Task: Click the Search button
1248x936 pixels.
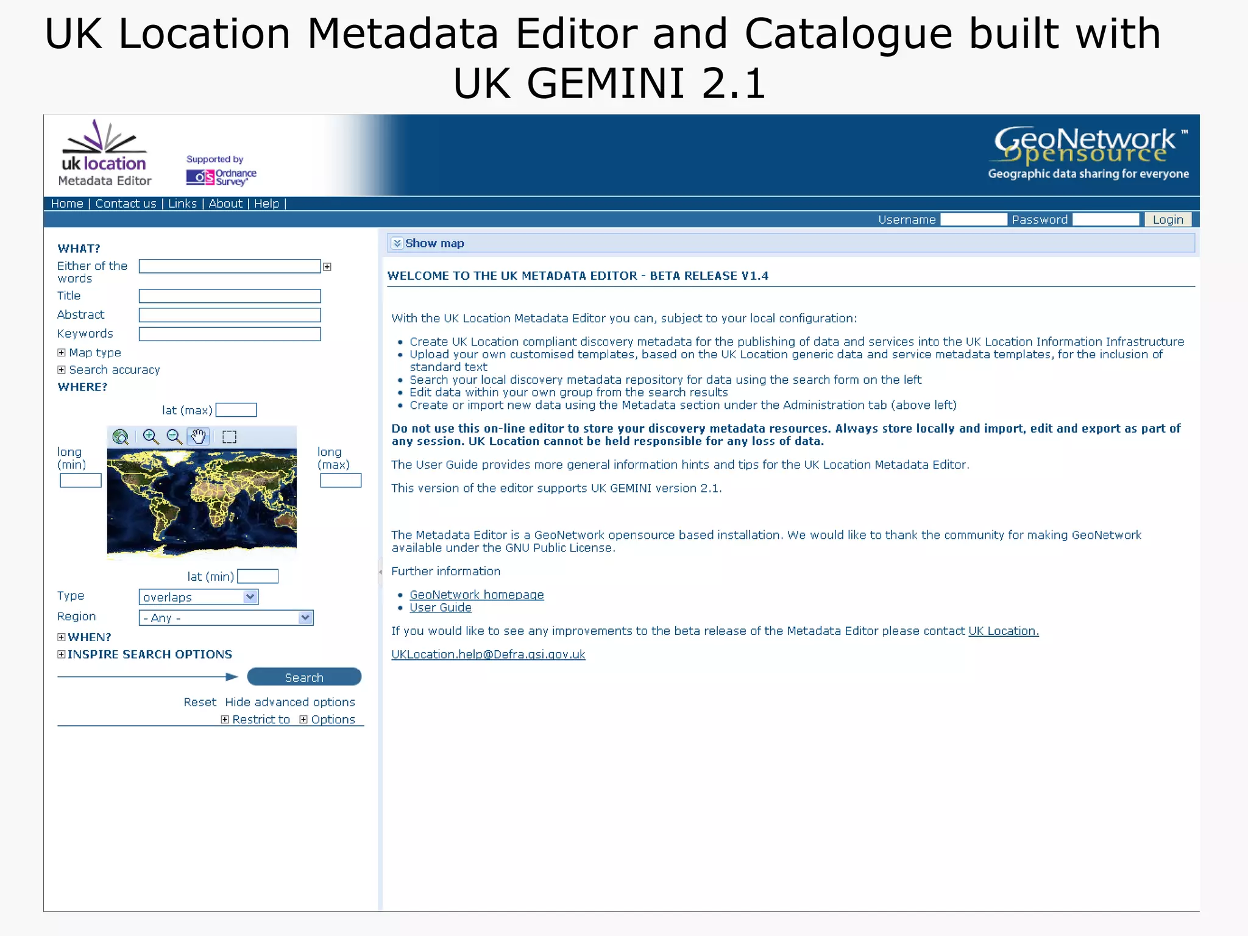Action: (x=304, y=677)
